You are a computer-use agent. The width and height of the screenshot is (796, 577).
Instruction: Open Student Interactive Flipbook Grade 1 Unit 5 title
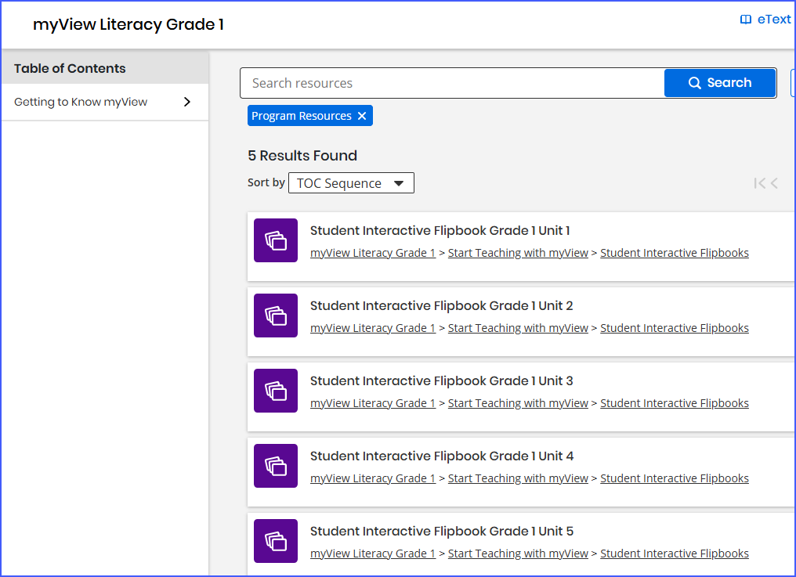pos(442,532)
